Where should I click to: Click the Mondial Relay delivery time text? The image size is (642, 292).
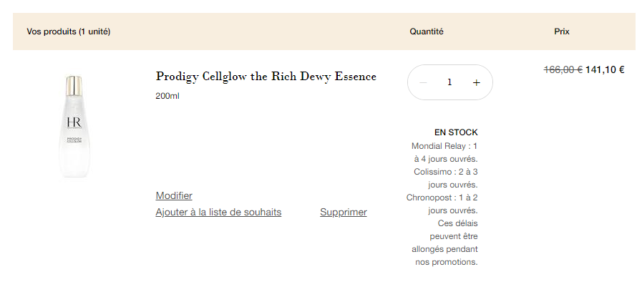click(x=444, y=152)
